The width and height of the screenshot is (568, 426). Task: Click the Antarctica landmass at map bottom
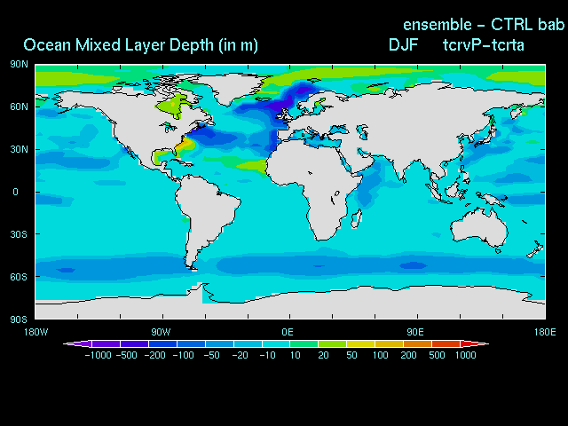[355, 310]
